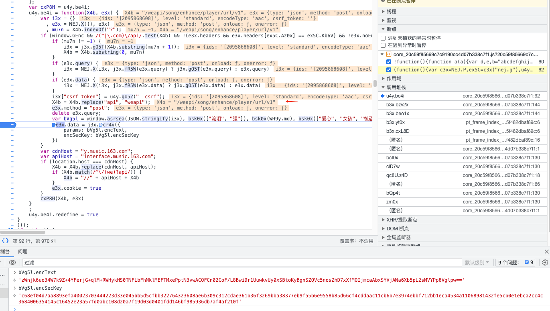The image size is (550, 311).
Task: Expand the XHR/提取断点 section
Action: [x=402, y=220]
